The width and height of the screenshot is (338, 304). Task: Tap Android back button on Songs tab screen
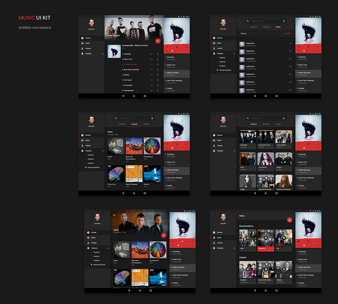[x=255, y=96]
